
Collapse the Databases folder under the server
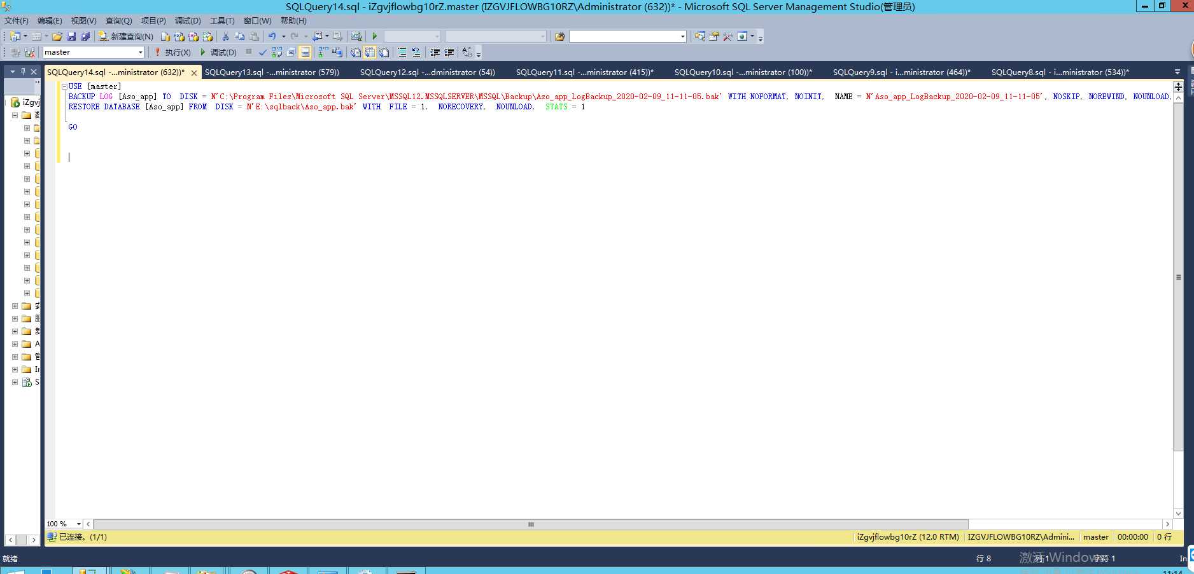pyautogui.click(x=15, y=116)
